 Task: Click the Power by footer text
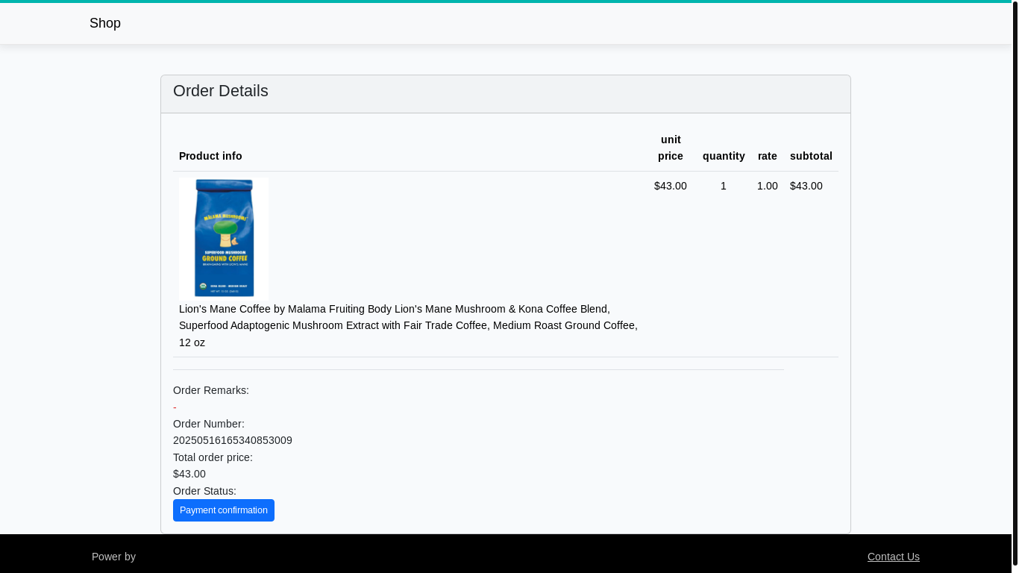[113, 557]
